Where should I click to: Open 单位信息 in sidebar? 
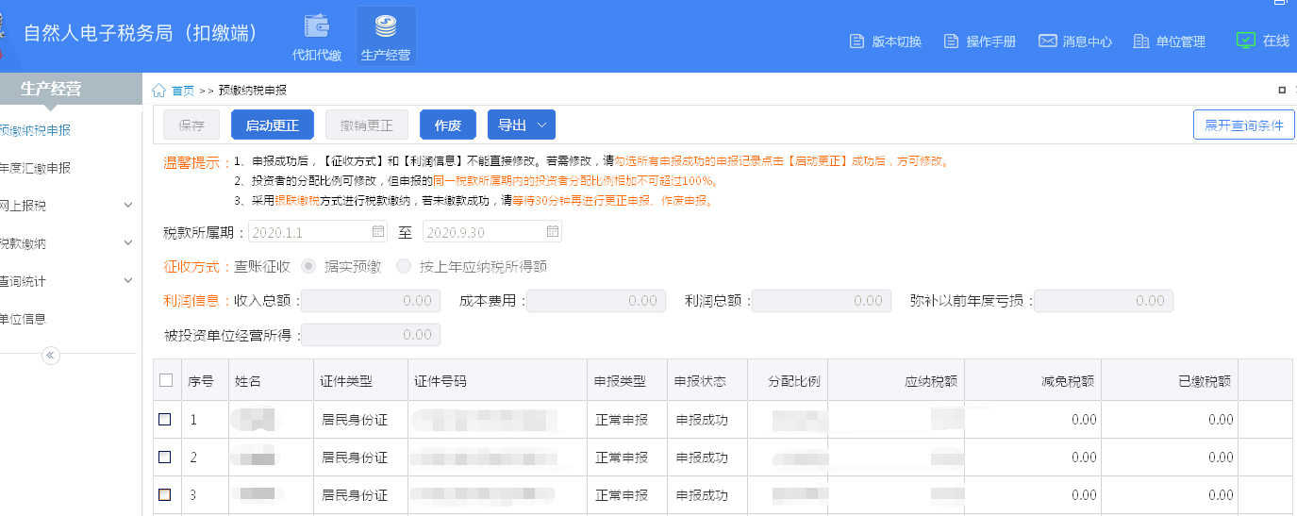pos(23,319)
